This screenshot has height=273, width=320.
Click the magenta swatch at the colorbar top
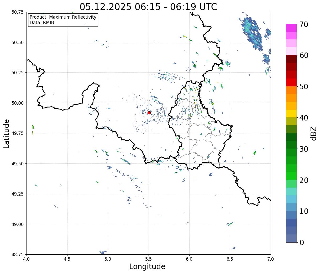291,28
